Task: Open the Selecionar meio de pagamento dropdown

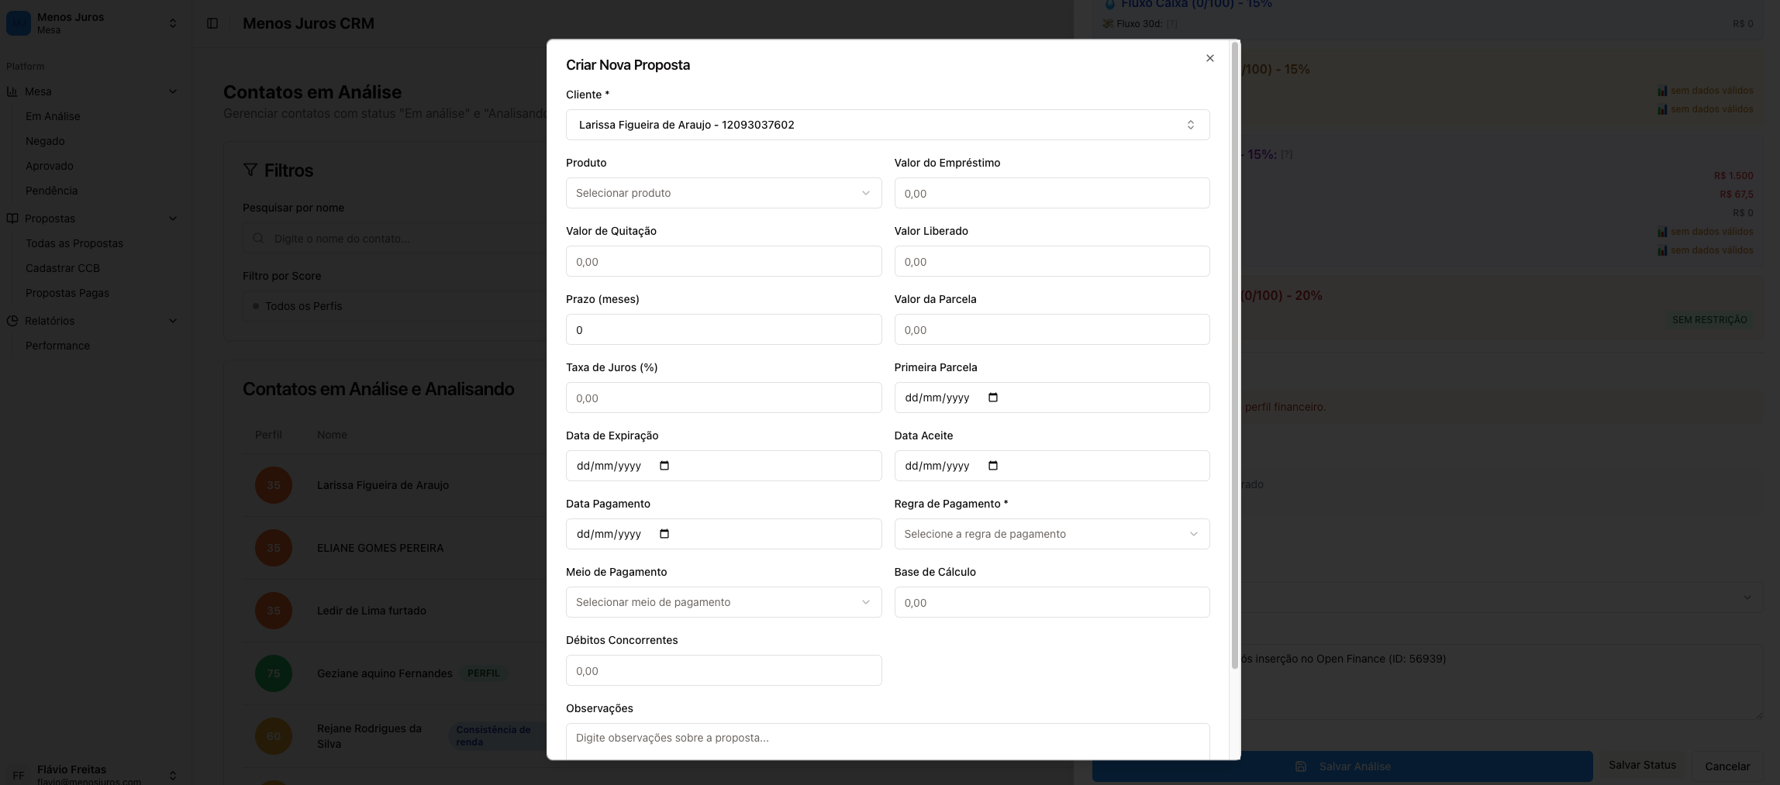Action: point(723,602)
